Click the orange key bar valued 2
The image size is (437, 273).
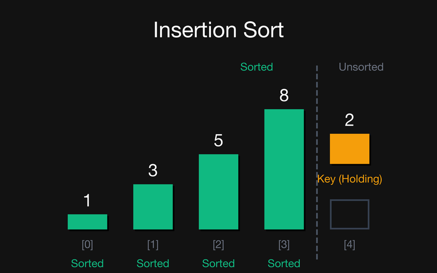tap(350, 149)
